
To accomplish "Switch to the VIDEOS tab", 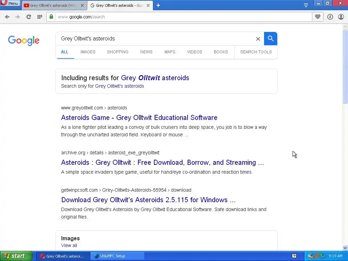I will click(x=194, y=52).
